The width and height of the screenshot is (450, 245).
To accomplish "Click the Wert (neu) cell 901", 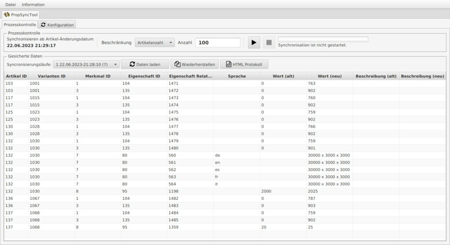I will [x=330, y=148].
